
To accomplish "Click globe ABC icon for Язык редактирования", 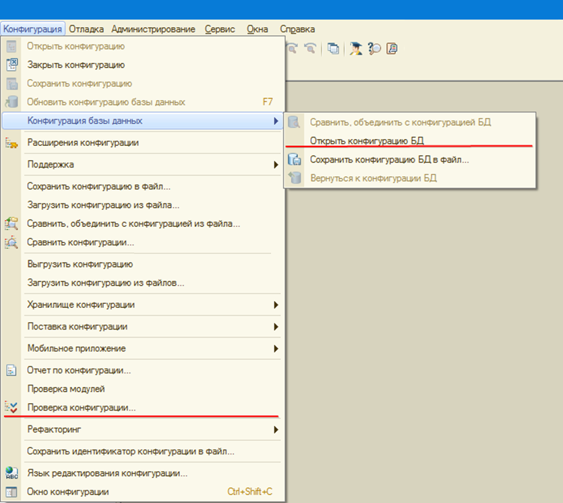I will (x=11, y=473).
